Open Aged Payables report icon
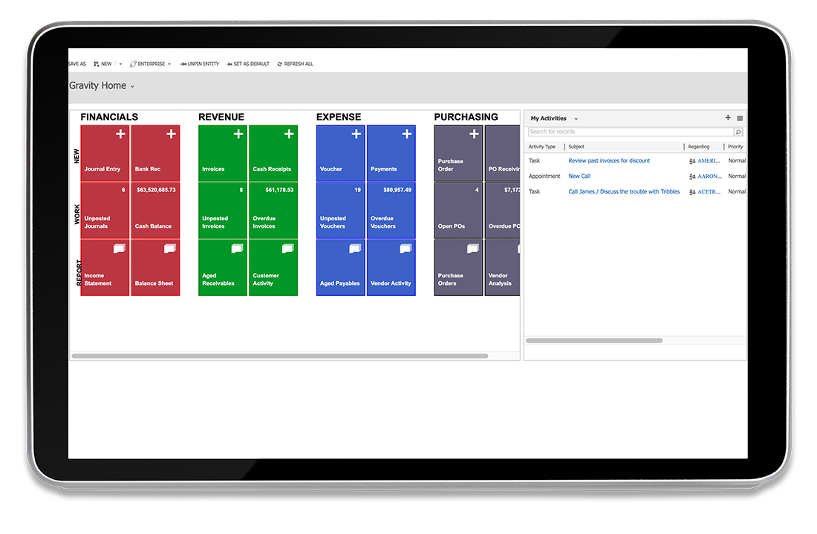Viewport: 817px width, 534px height. coord(355,248)
